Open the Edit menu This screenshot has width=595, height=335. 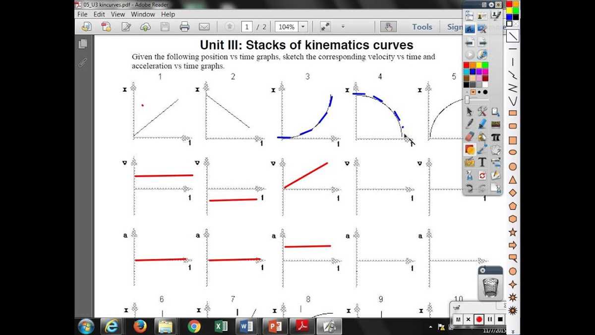[x=100, y=14]
